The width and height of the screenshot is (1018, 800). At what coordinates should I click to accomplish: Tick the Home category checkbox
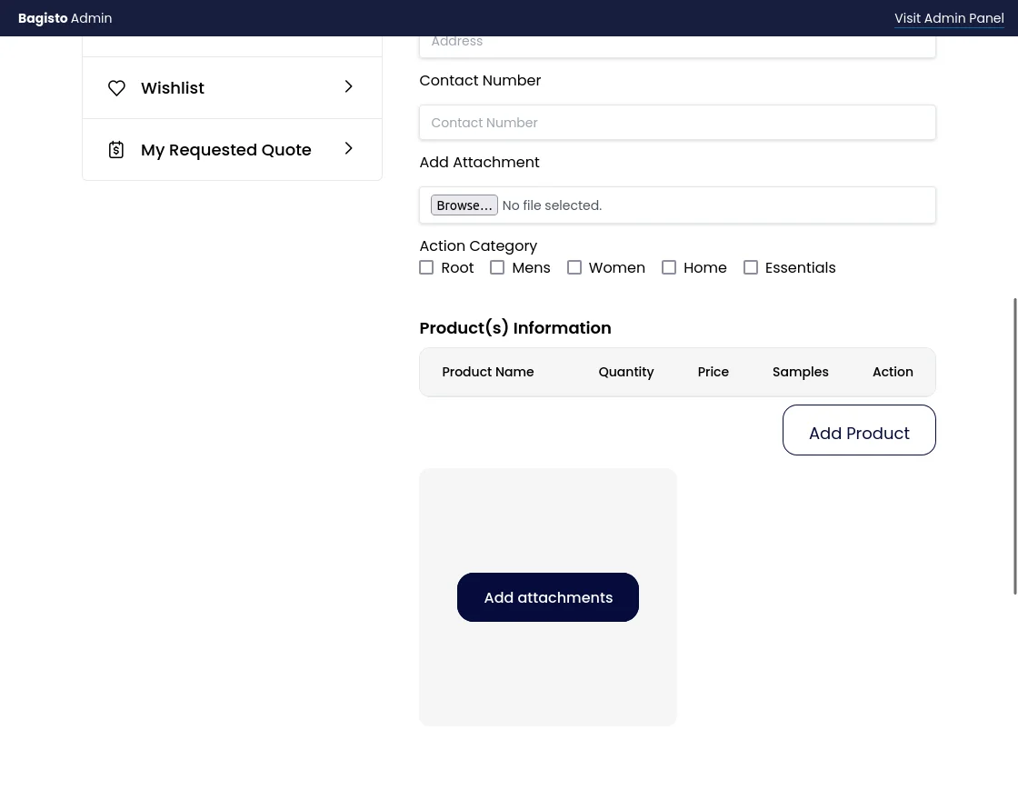(x=669, y=268)
